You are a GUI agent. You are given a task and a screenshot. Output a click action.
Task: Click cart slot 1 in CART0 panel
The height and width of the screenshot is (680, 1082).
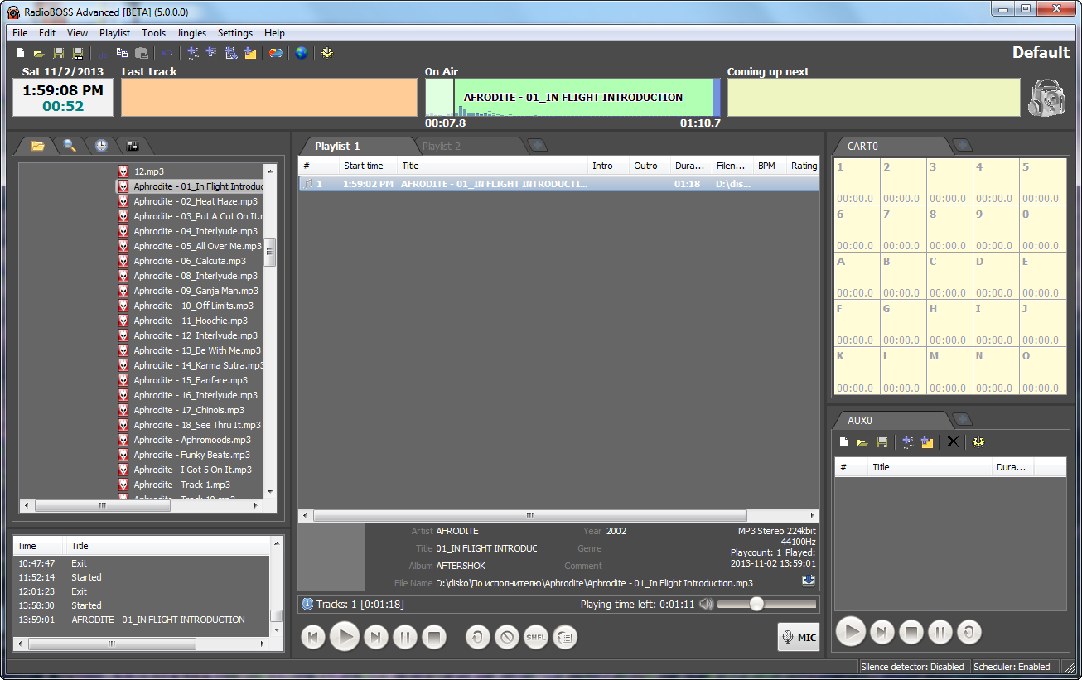856,181
